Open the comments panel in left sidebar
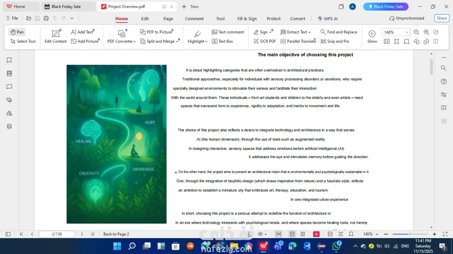This screenshot has width=453, height=254. [x=9, y=87]
